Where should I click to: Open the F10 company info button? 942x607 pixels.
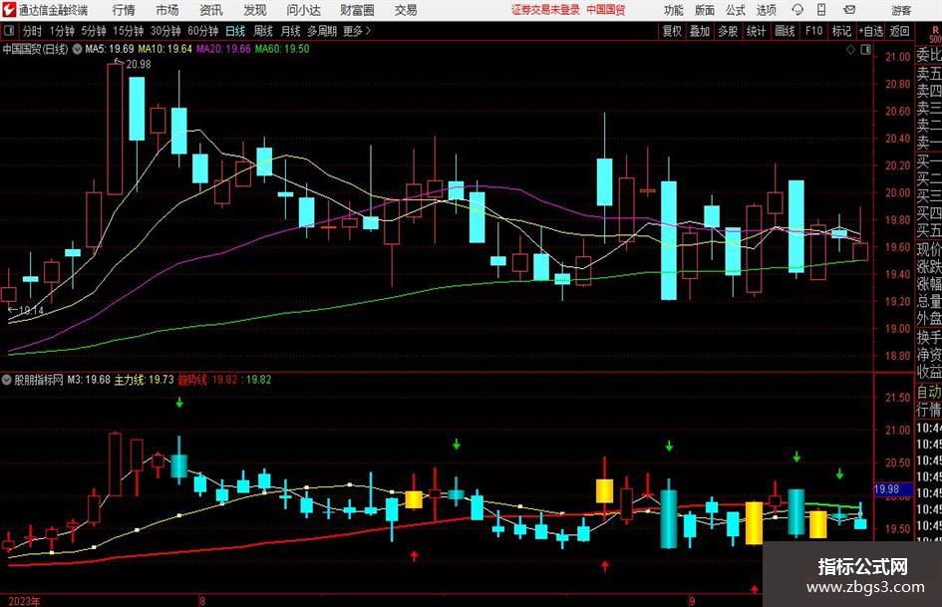(x=813, y=31)
